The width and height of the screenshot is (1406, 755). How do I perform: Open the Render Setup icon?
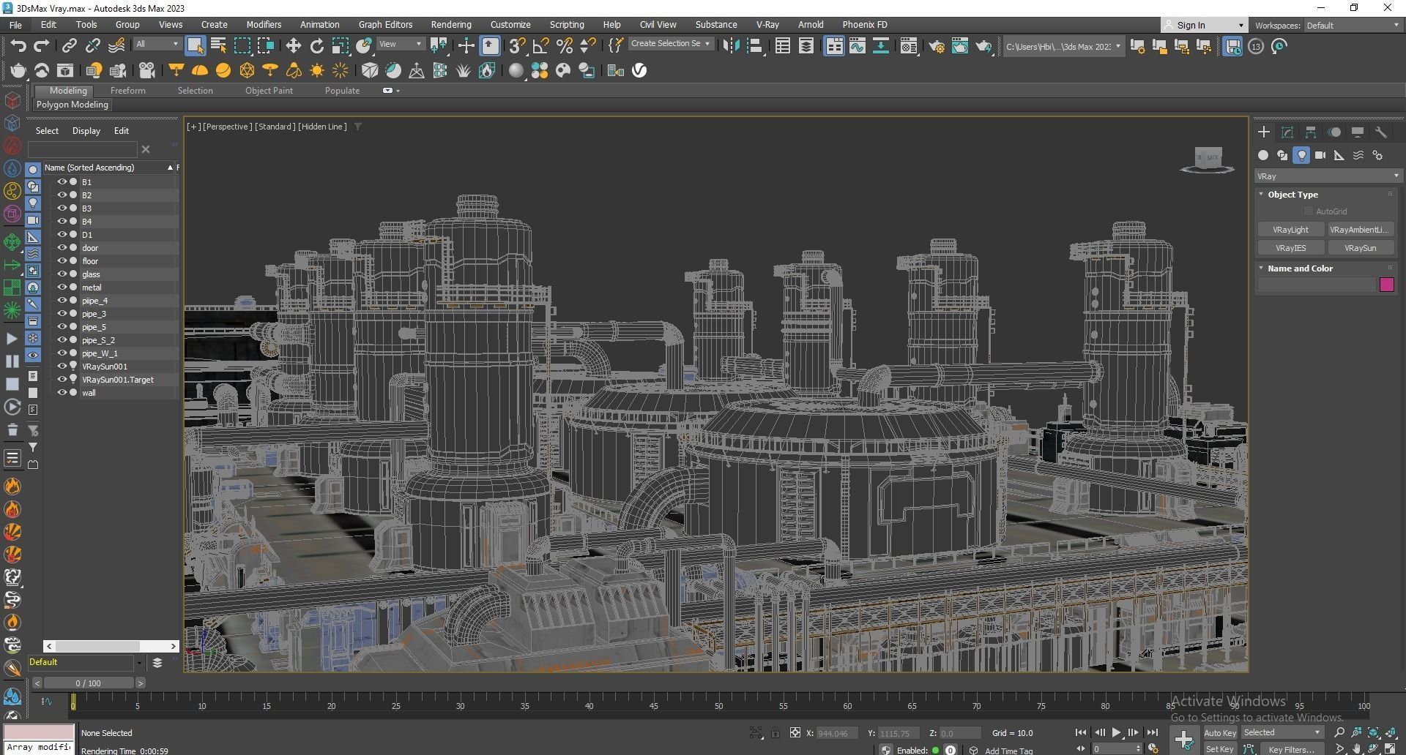click(937, 46)
